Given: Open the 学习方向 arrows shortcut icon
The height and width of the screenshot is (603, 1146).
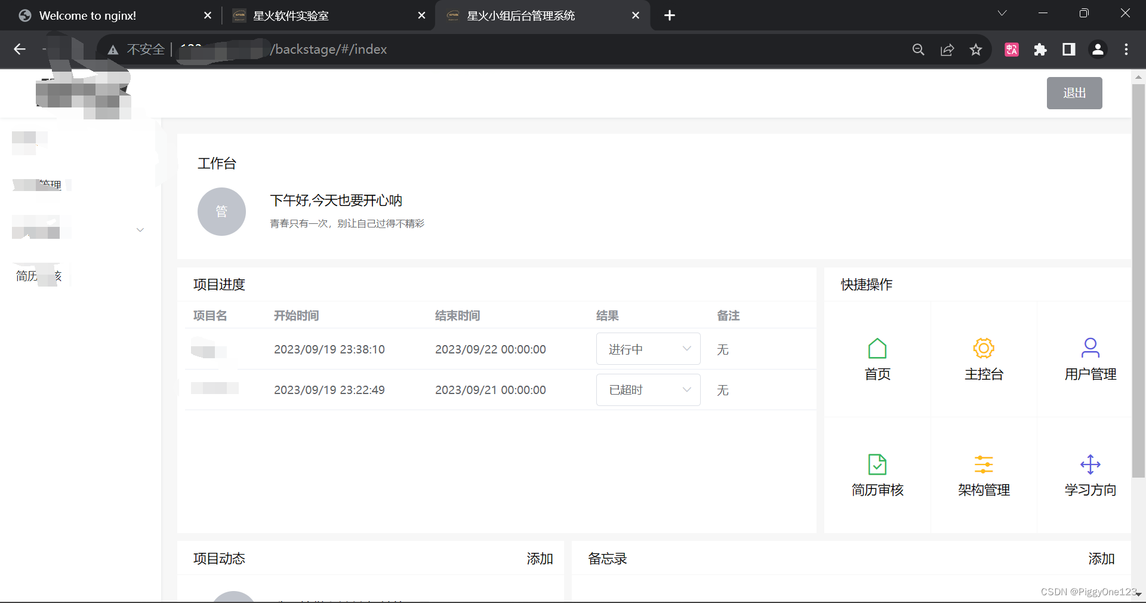Looking at the screenshot, I should 1090,464.
